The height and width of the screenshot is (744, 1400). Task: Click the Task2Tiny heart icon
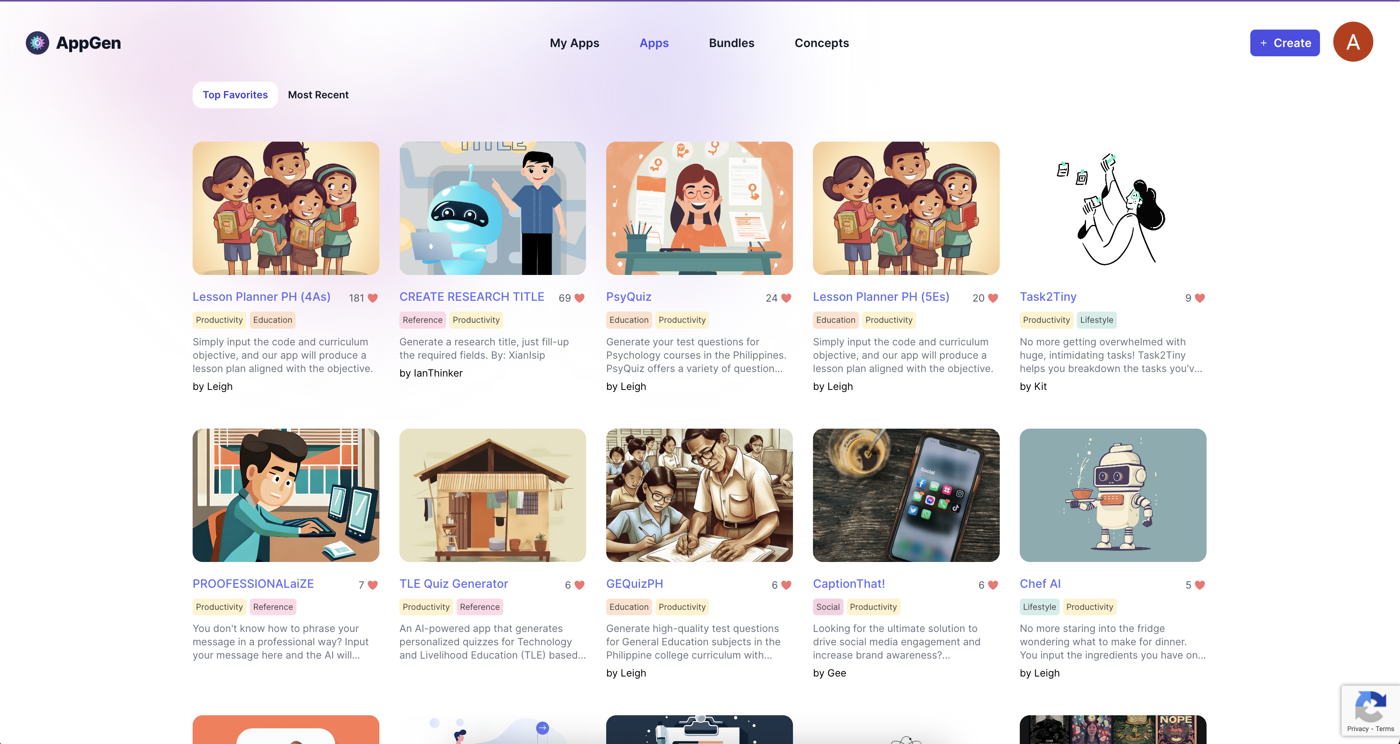(x=1200, y=298)
